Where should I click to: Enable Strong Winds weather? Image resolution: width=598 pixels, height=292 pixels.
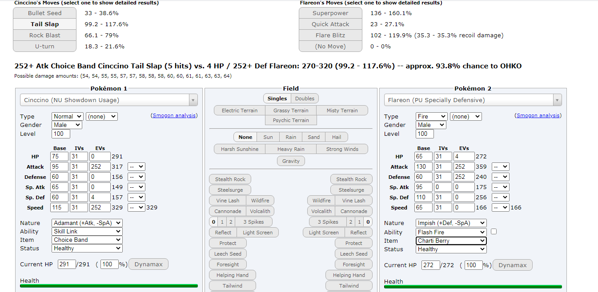click(x=342, y=149)
